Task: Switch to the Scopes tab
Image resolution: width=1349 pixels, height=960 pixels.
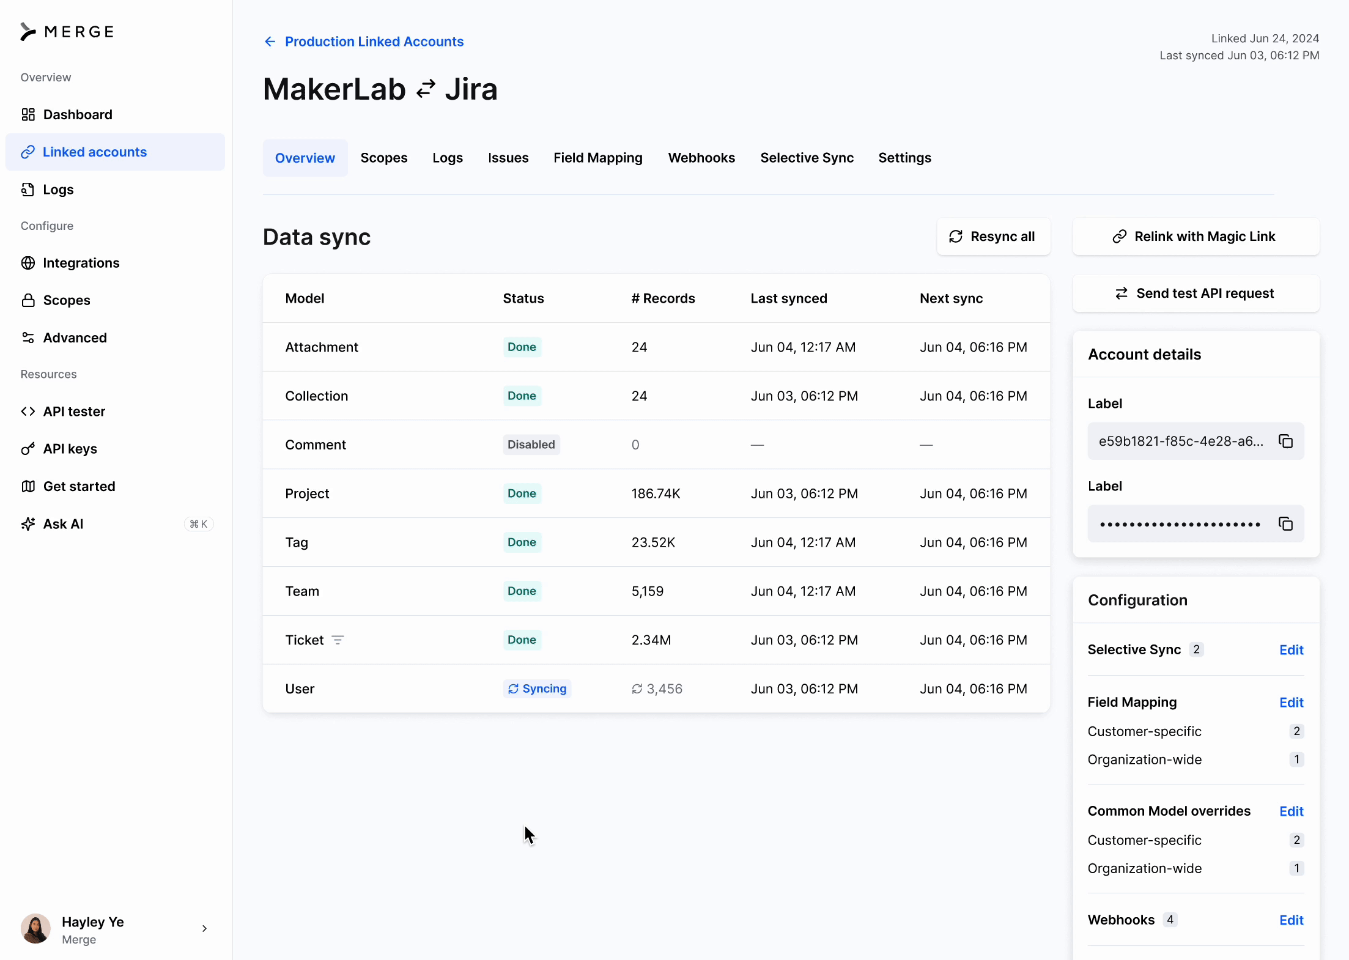Action: [384, 158]
